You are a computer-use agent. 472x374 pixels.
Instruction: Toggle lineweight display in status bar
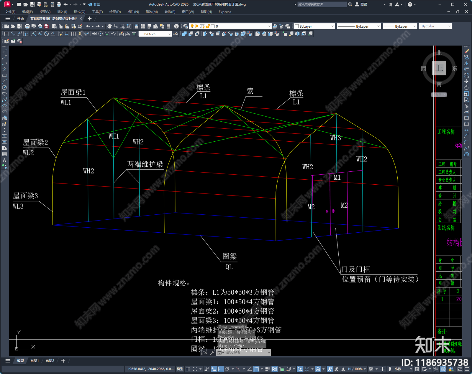(x=268, y=369)
